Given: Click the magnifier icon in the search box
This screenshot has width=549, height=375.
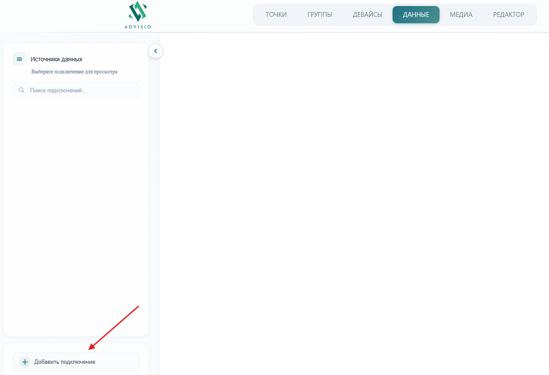Looking at the screenshot, I should pos(22,91).
